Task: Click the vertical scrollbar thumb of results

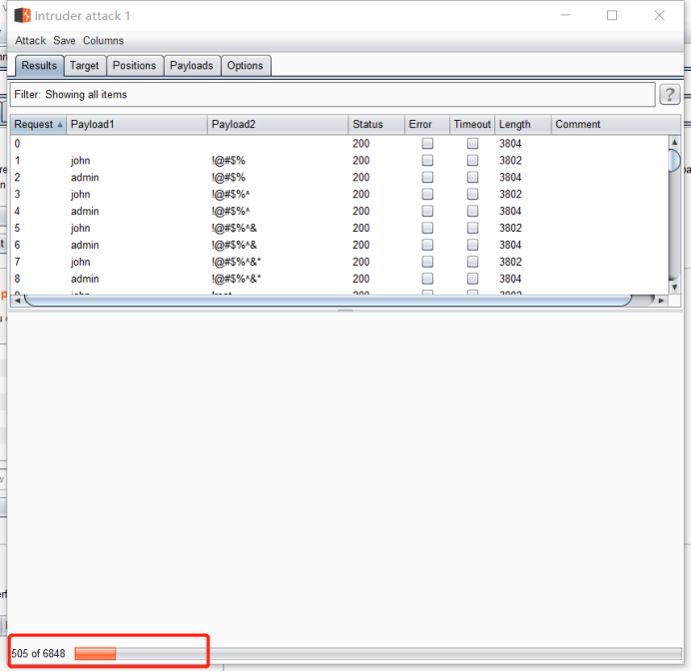Action: pos(674,161)
